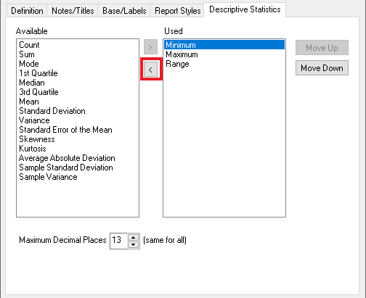
Task: Decrease Maximum Decimal Places with down spinner
Action: click(134, 245)
